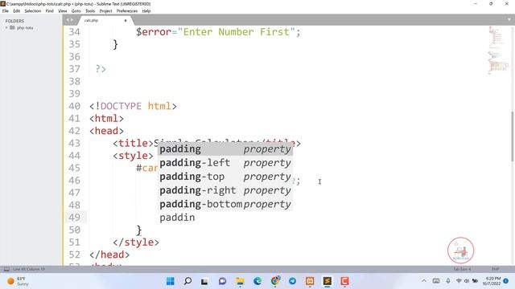Viewport: 515px width, 289px height.
Task: Open the Find menu
Action: click(50, 10)
